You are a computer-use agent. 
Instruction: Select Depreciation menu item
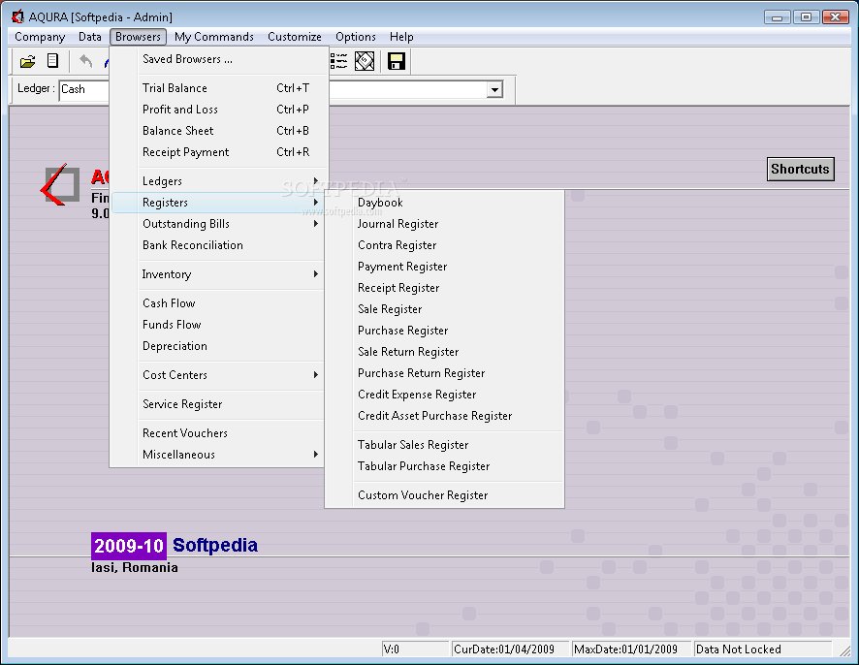tap(219, 346)
